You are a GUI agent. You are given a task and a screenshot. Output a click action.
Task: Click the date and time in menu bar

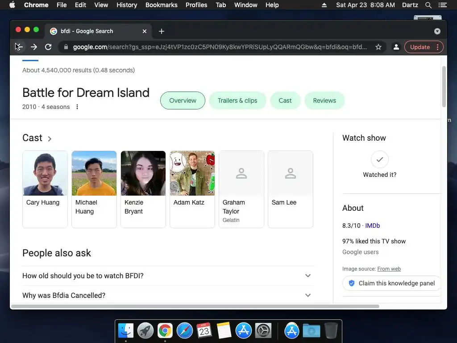366,5
